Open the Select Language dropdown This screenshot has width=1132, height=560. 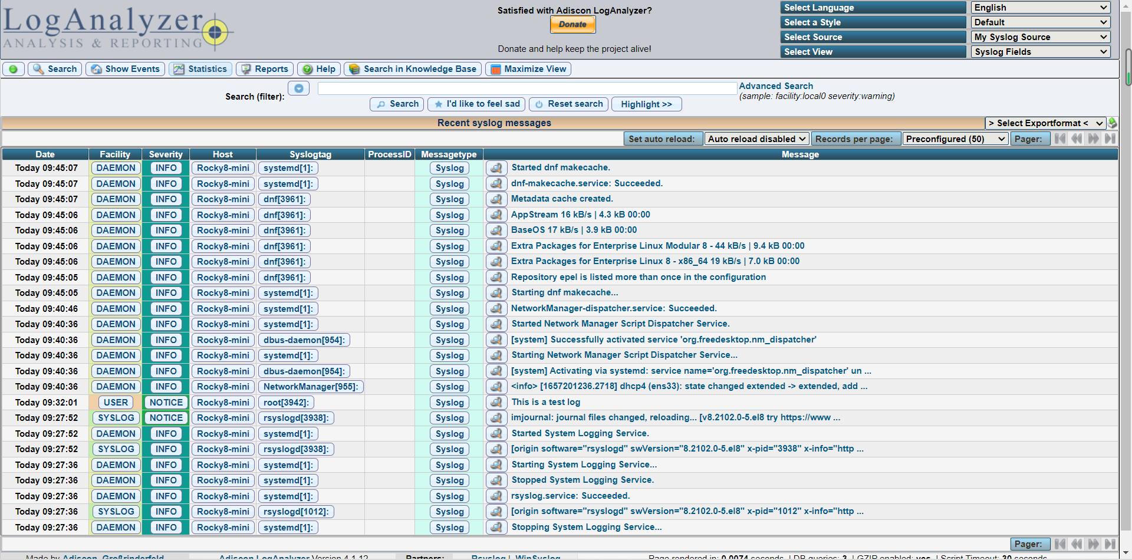[x=1041, y=8]
